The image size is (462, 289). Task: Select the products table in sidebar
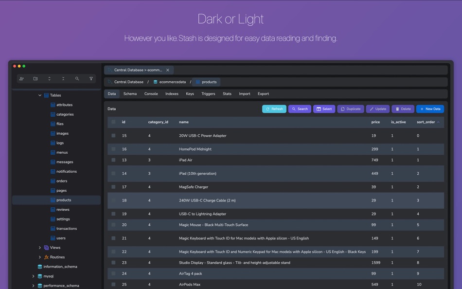[x=56, y=200]
